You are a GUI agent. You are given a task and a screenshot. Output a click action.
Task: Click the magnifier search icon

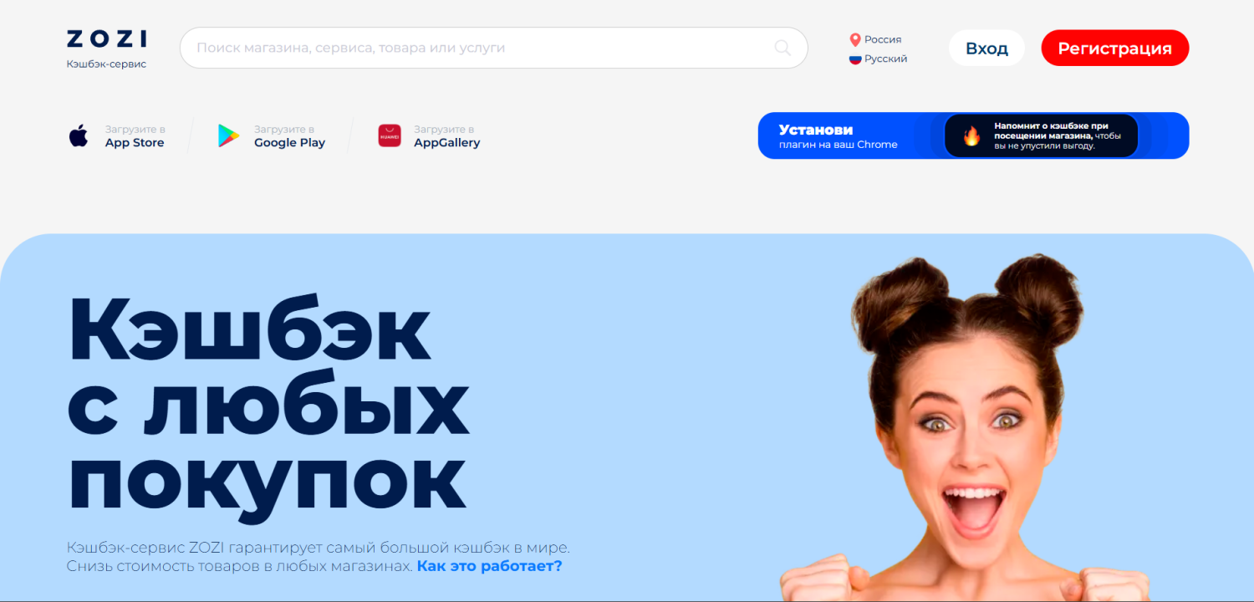pos(782,48)
